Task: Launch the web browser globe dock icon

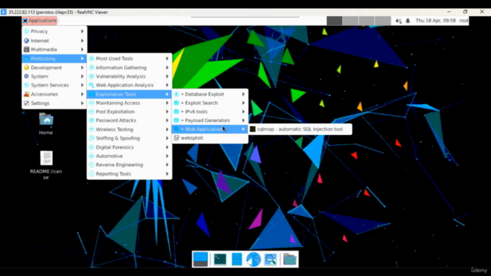Action: coord(253,259)
